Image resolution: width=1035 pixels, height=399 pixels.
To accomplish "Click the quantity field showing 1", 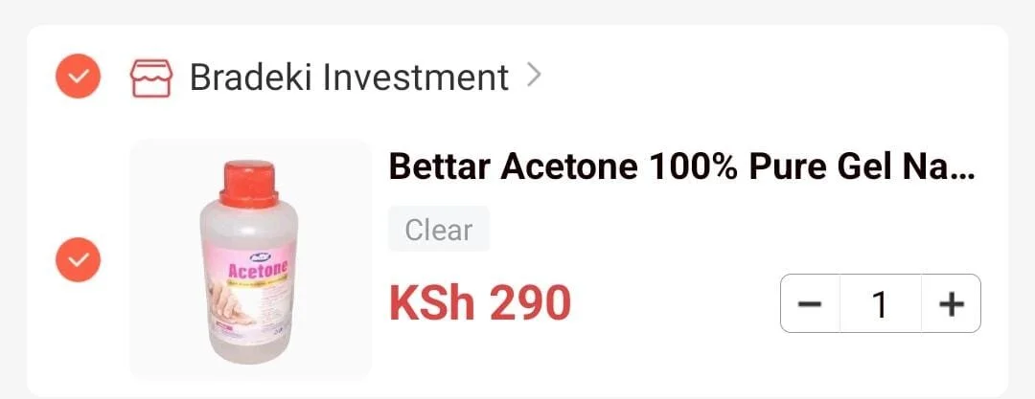I will pos(880,304).
